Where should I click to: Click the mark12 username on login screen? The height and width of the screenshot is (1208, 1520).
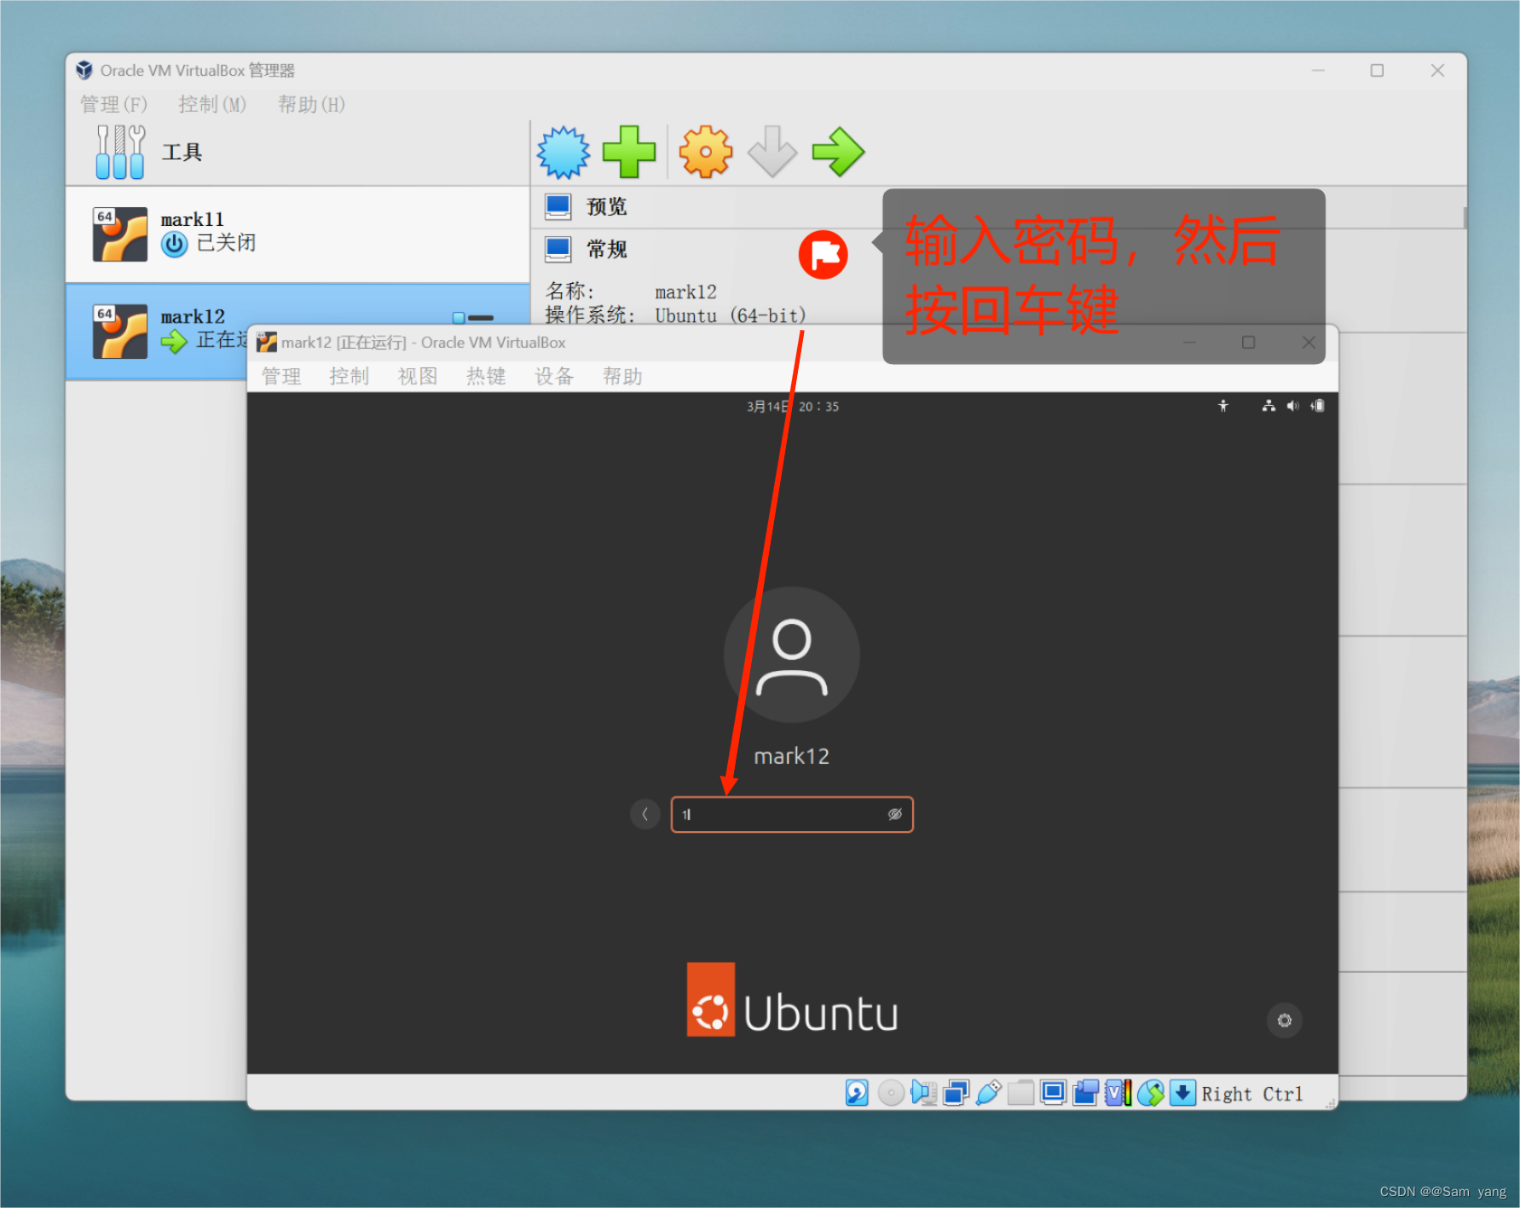click(x=792, y=756)
